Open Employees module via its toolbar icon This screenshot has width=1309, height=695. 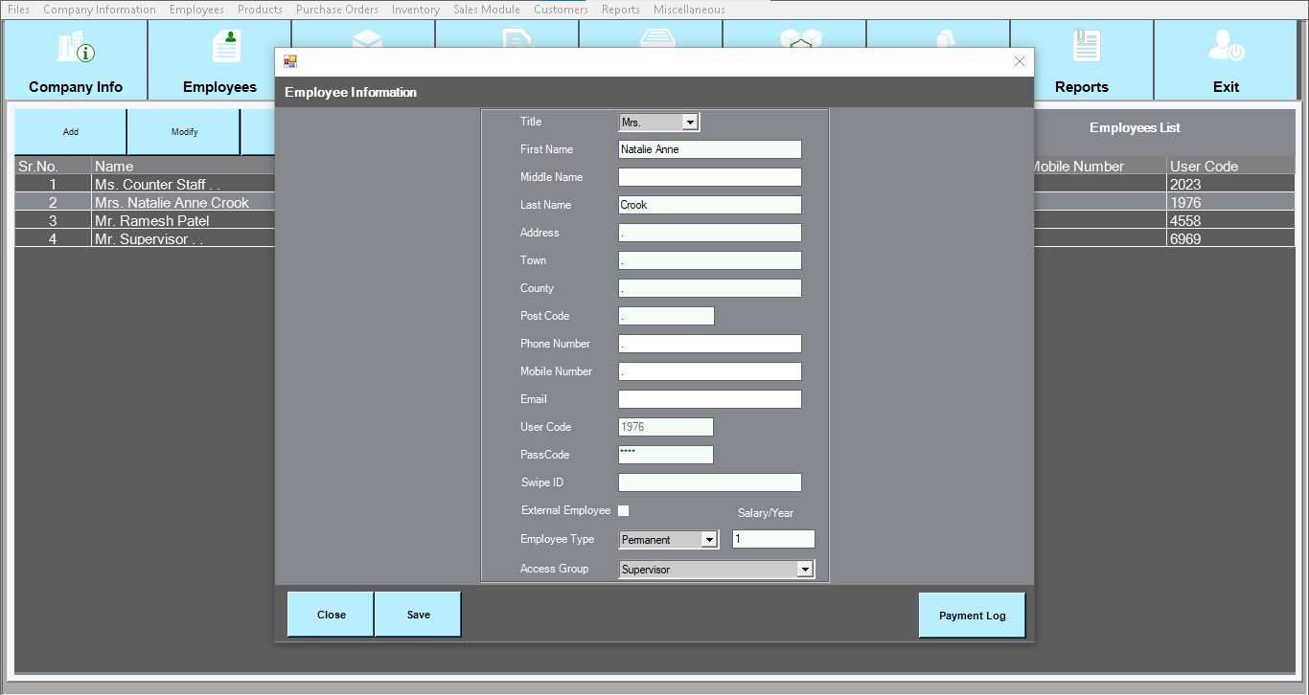click(x=226, y=46)
